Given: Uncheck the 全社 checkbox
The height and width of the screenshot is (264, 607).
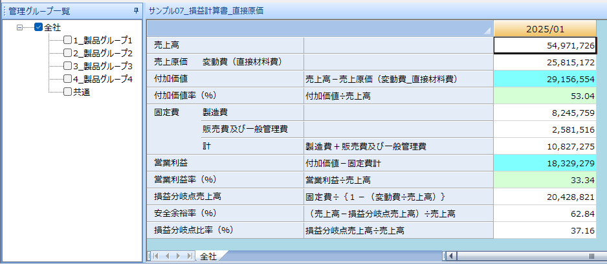Looking at the screenshot, I should [x=38, y=27].
